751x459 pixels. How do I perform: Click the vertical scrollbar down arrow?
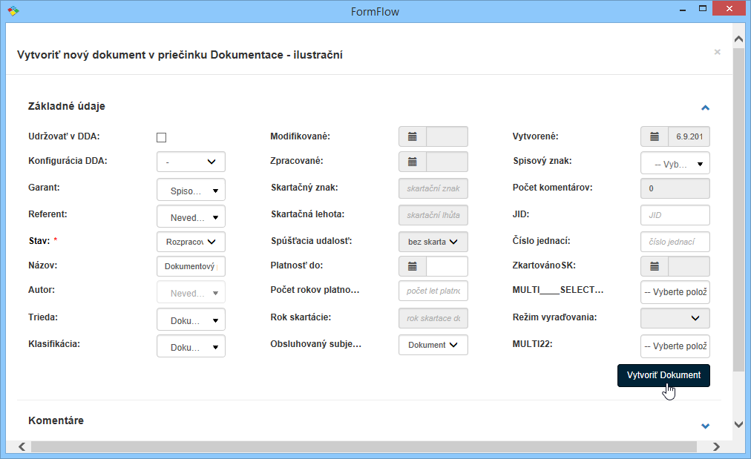pos(738,424)
